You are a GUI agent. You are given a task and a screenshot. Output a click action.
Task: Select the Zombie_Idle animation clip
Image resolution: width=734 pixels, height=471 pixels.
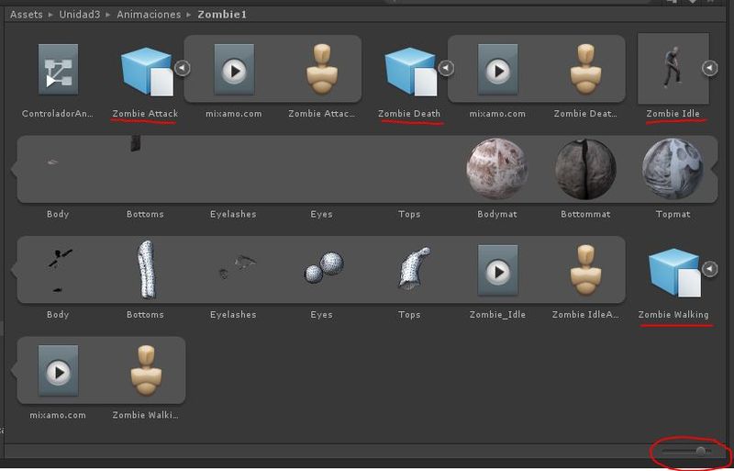pyautogui.click(x=497, y=271)
